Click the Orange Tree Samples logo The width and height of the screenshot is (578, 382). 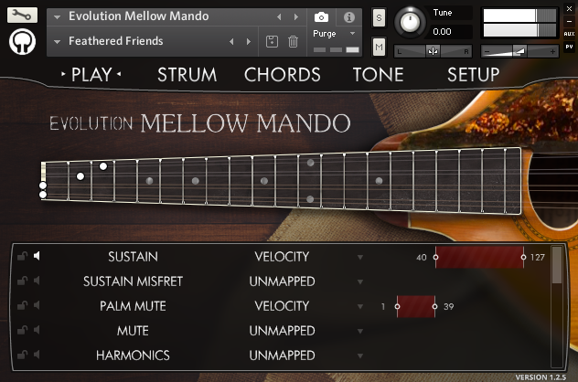point(23,42)
